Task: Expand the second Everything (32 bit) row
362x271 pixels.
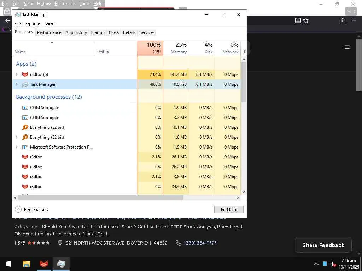Action: pos(16,137)
